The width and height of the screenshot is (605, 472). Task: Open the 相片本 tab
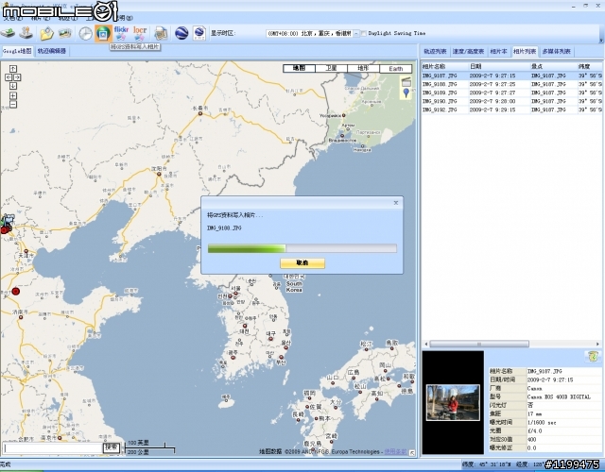(498, 51)
